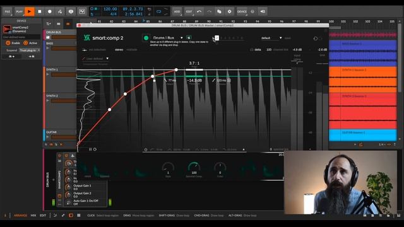Click bar 100 on the timeline ruler
The image size is (404, 227).
pyautogui.click(x=331, y=21)
